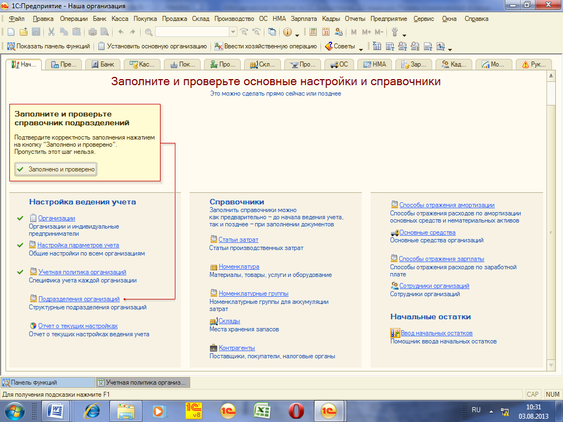Expand dropdown arrow next to wrench icon

(404, 35)
